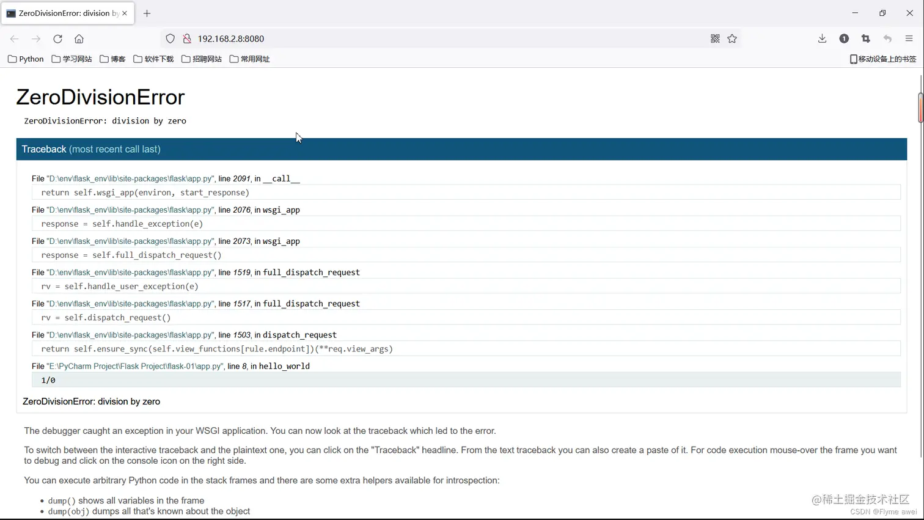
Task: Open the 学习网站 bookmarks folder
Action: (x=71, y=59)
